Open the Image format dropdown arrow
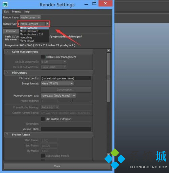169x173 pixels. point(72,83)
